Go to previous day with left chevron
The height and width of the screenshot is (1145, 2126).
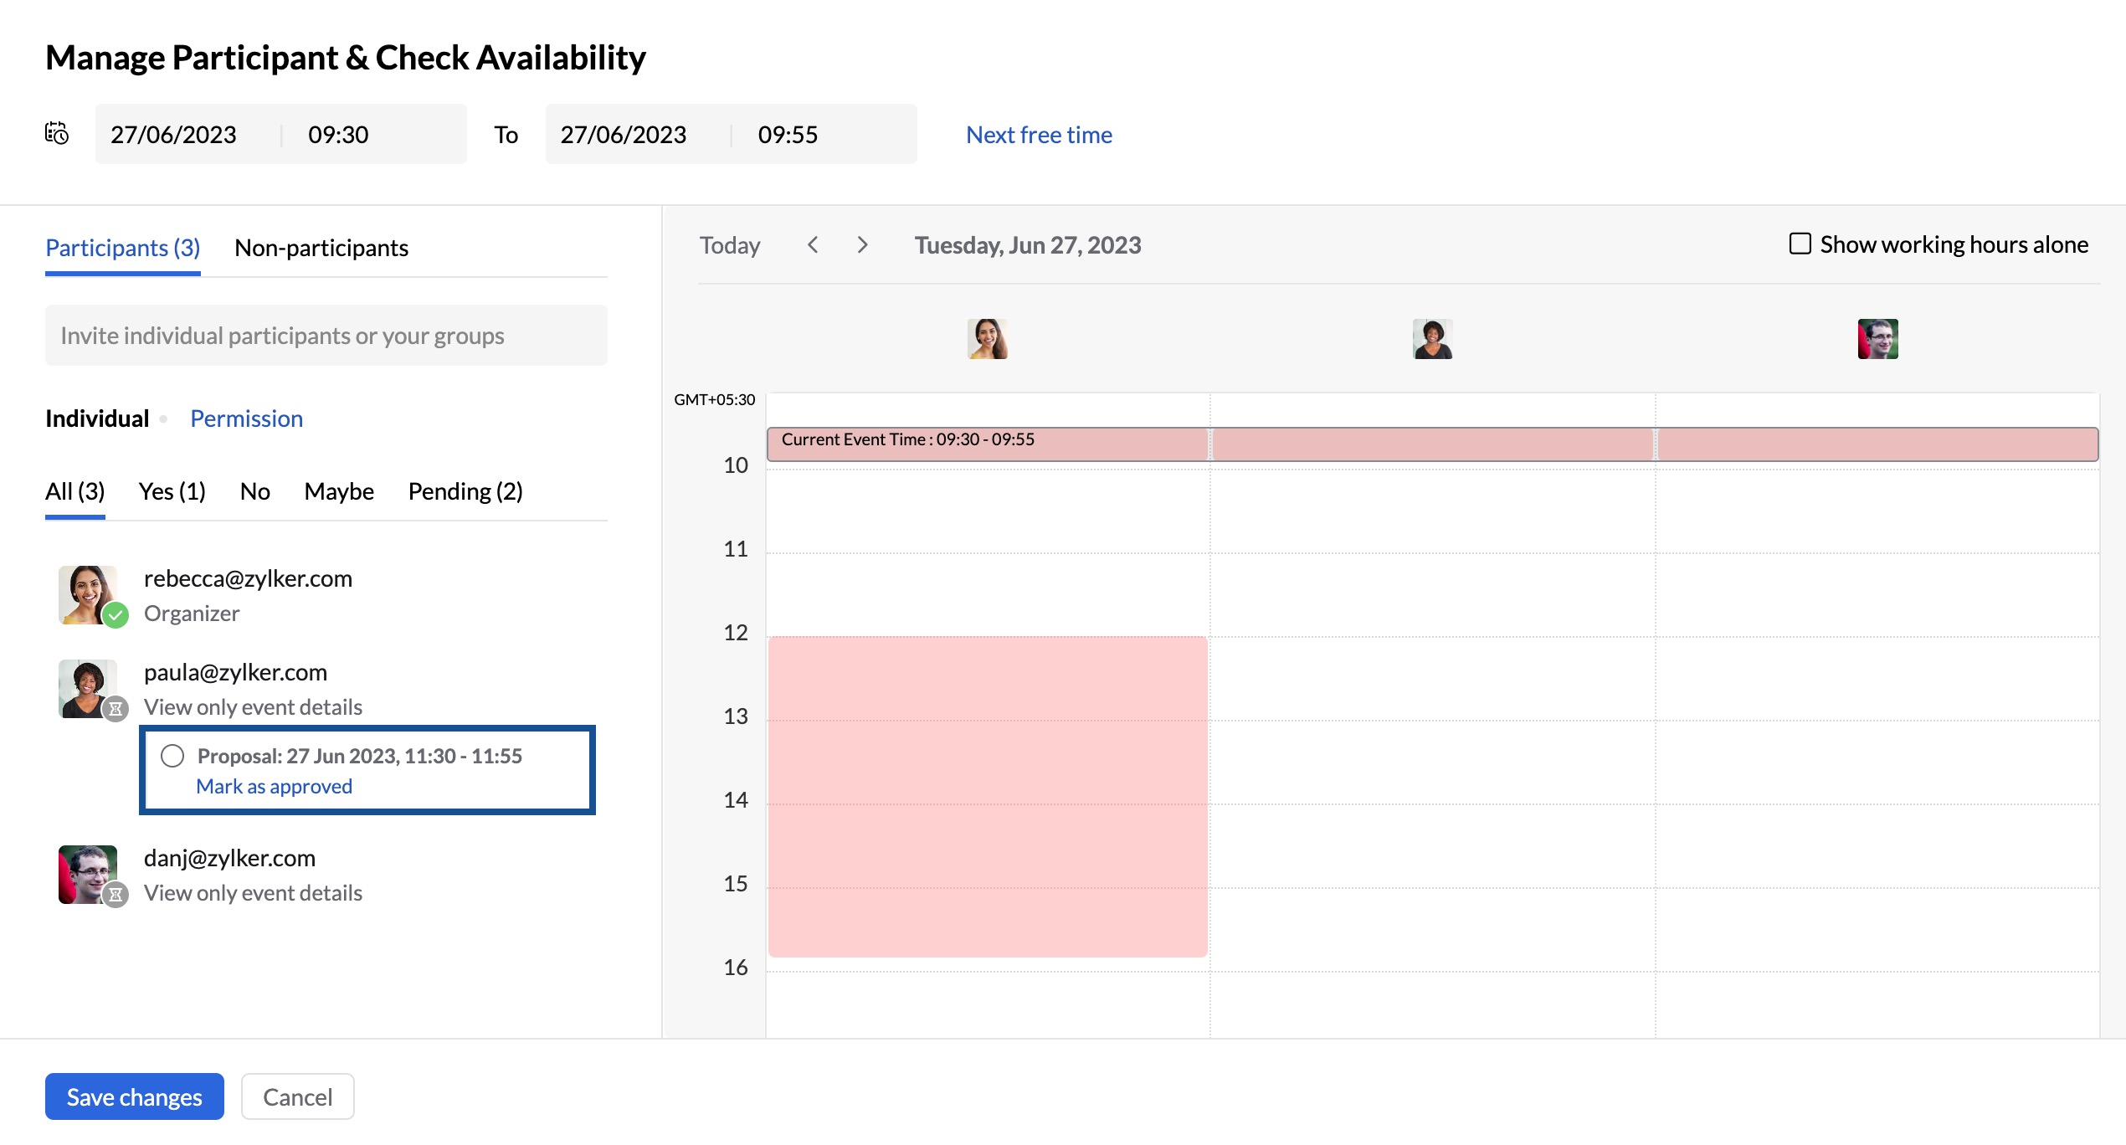(x=813, y=245)
